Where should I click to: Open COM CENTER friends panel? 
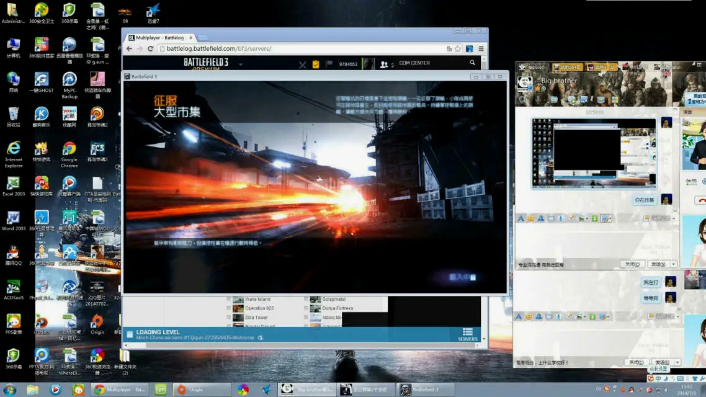(x=414, y=63)
